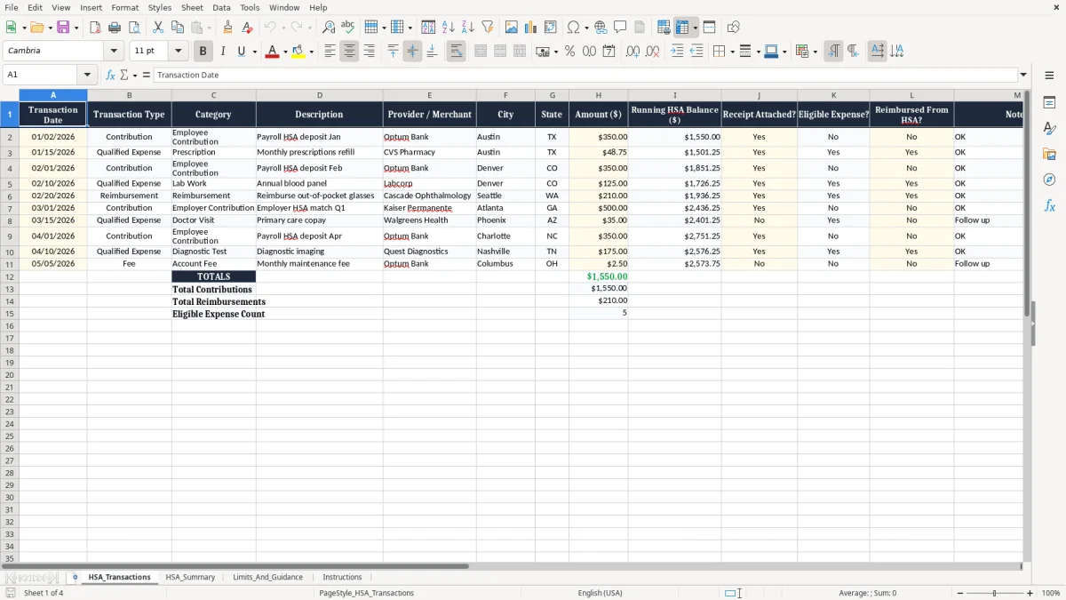Open Background Color dropdown arrow
1066x600 pixels.
pyautogui.click(x=311, y=52)
